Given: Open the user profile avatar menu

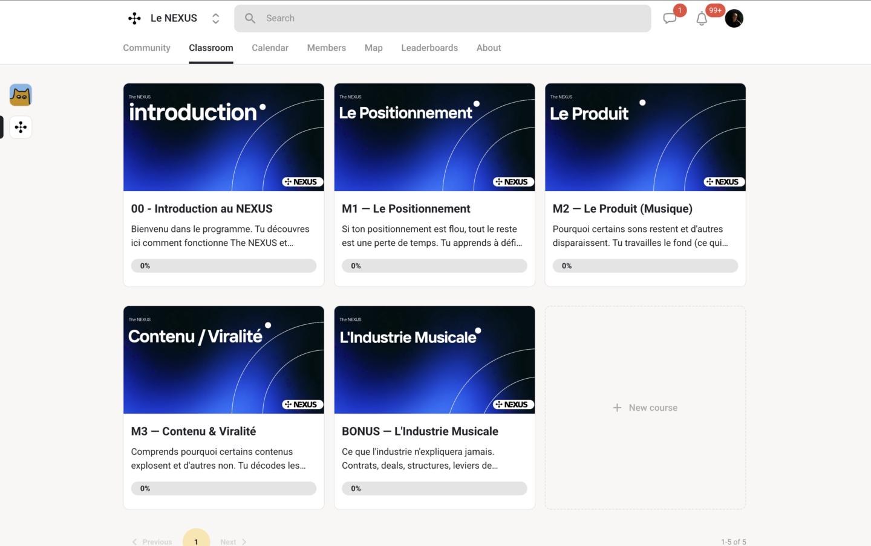Looking at the screenshot, I should (734, 18).
